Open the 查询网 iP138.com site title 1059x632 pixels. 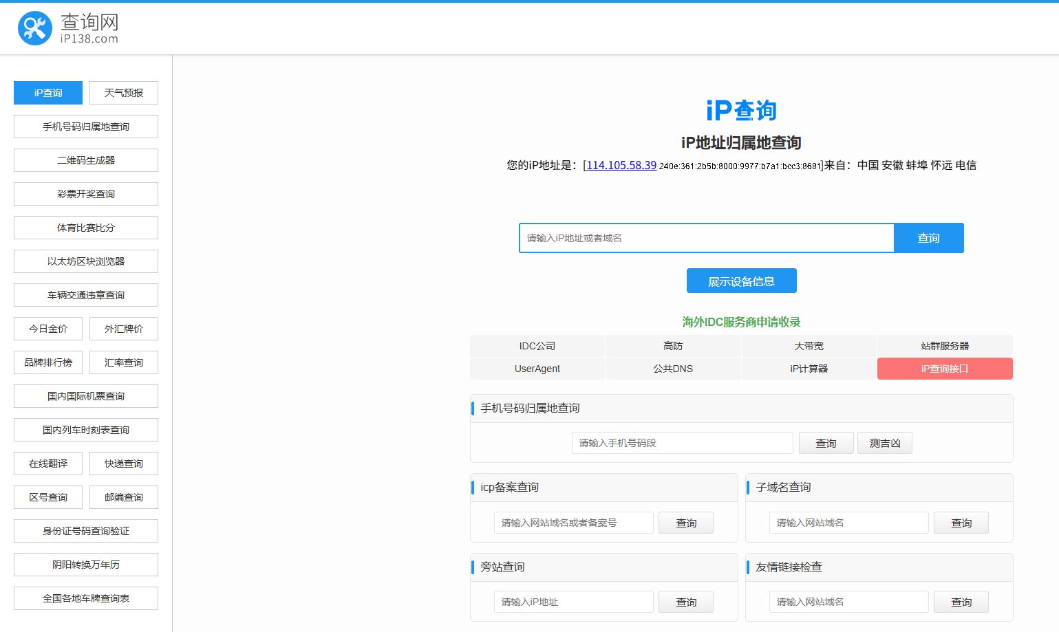[x=89, y=29]
